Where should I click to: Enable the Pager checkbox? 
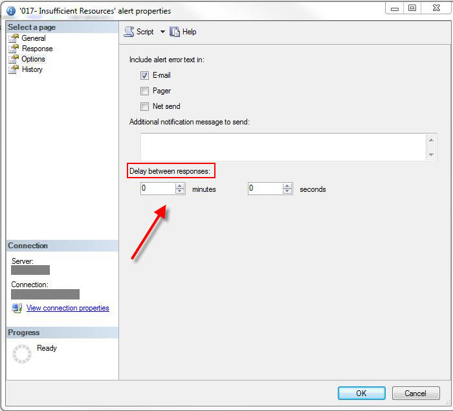pos(145,91)
